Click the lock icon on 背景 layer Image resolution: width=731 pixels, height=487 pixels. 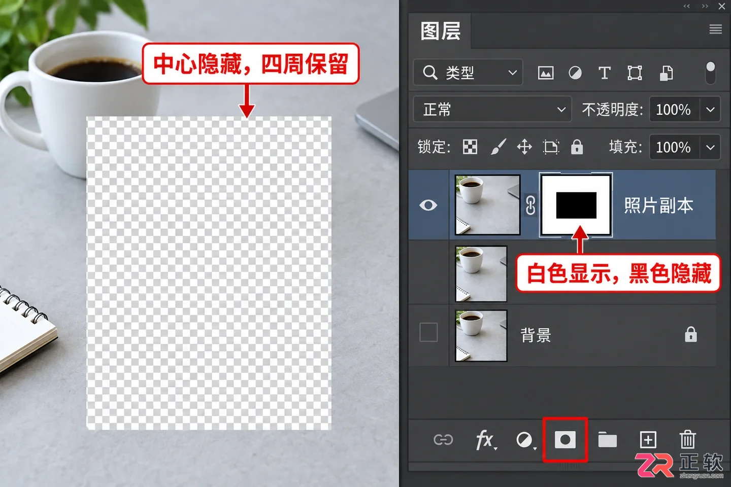tap(691, 334)
